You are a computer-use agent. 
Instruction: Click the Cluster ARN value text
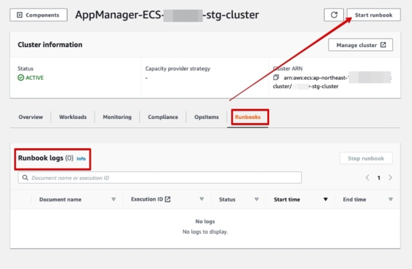(x=332, y=82)
